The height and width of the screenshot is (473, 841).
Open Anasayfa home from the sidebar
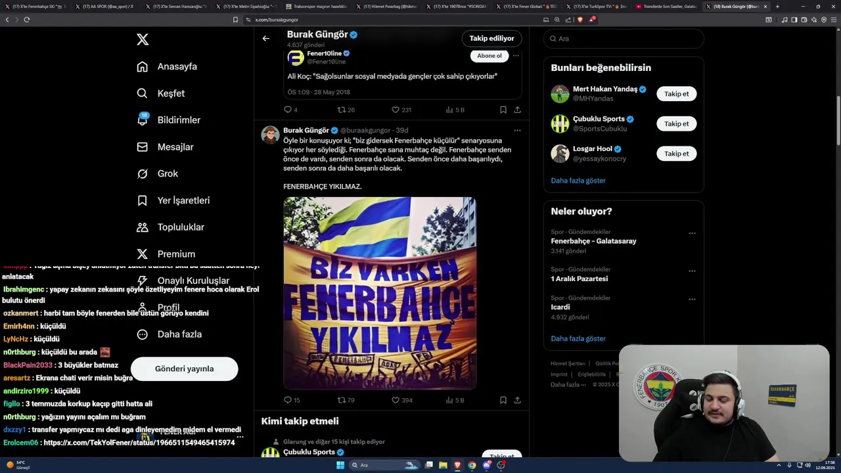(167, 66)
